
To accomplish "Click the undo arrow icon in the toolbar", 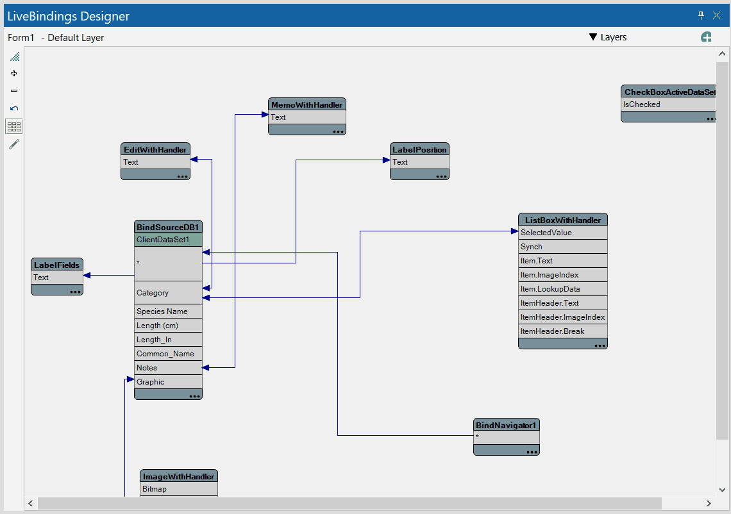I will click(14, 108).
